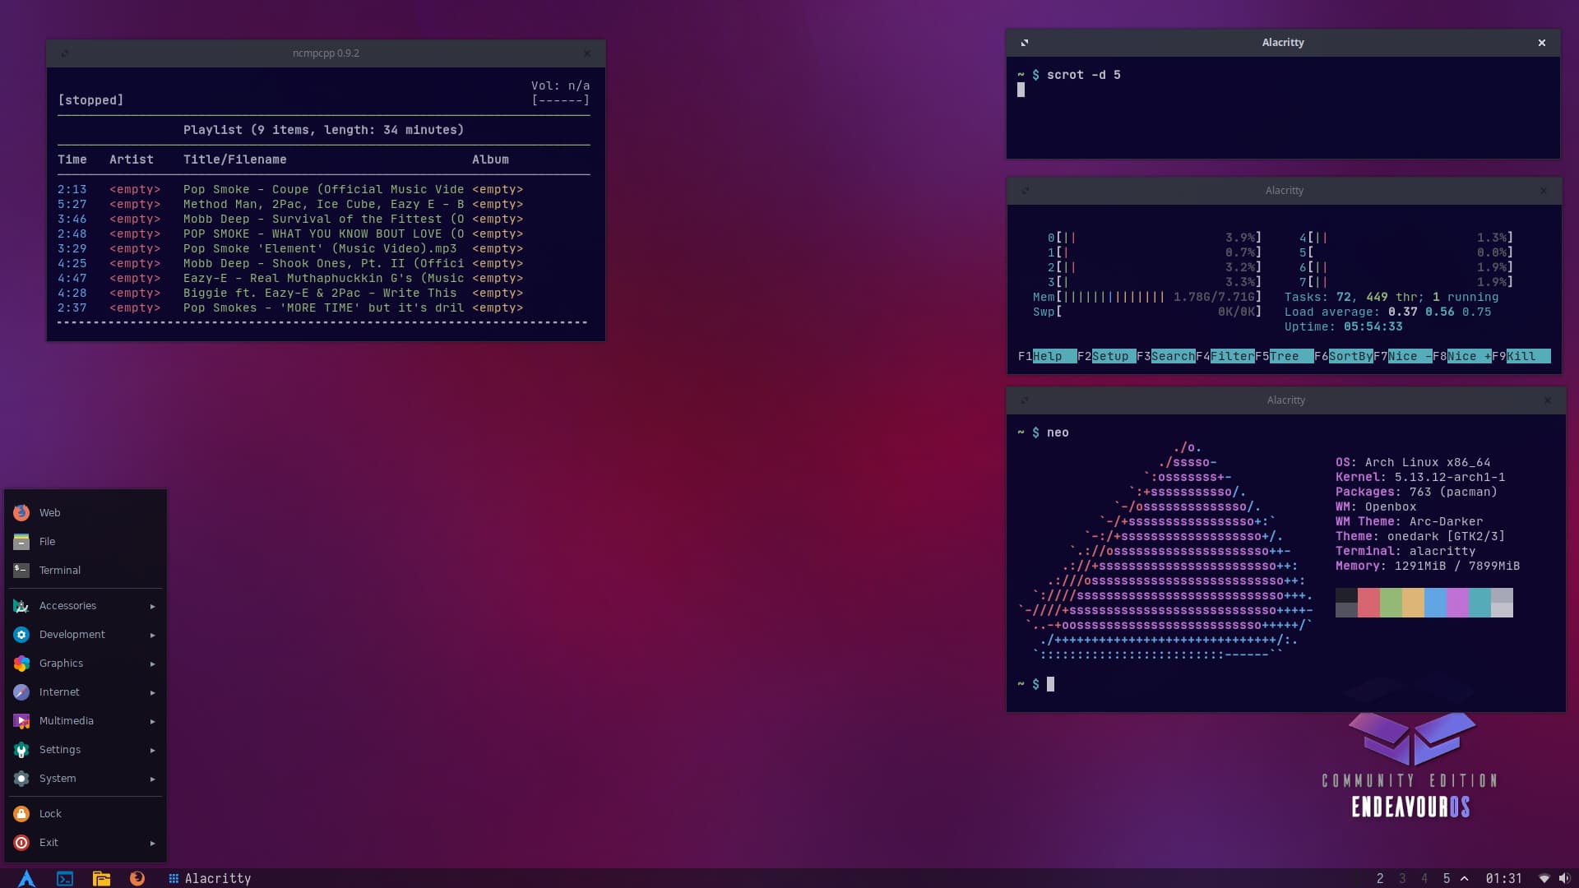This screenshot has width=1579, height=888.
Task: Expand the Development submenu
Action: (85, 634)
